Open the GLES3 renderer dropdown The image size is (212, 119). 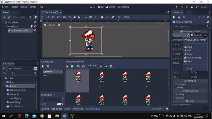click(x=205, y=7)
